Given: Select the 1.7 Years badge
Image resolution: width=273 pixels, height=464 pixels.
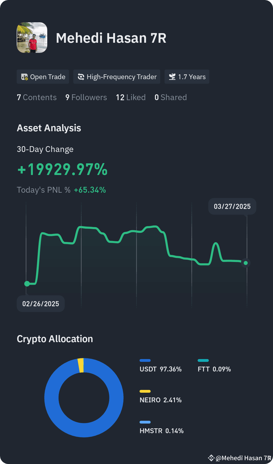Looking at the screenshot, I should coord(187,77).
